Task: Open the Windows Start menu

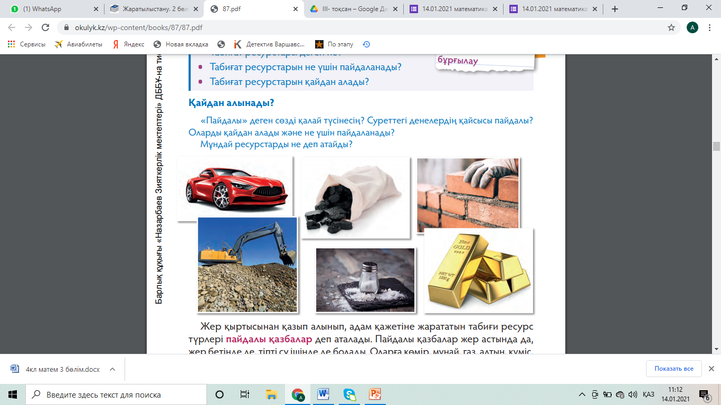Action: pyautogui.click(x=13, y=394)
